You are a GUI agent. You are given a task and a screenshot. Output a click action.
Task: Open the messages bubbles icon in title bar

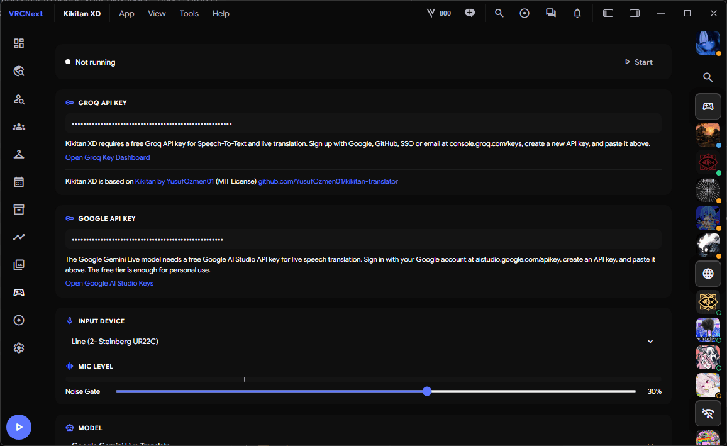pyautogui.click(x=551, y=13)
